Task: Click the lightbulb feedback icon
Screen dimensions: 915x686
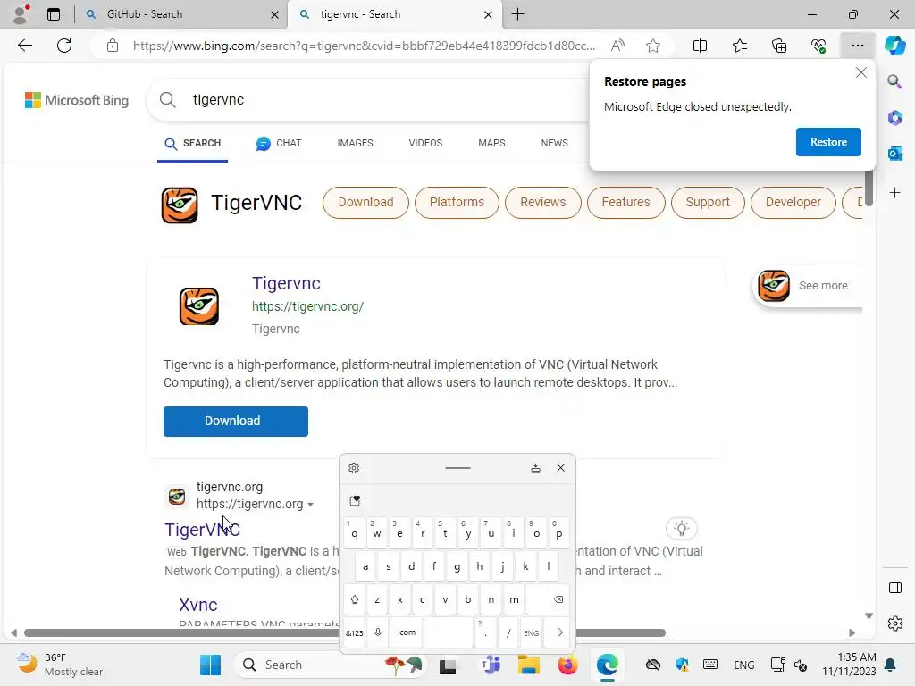Action: [681, 529]
